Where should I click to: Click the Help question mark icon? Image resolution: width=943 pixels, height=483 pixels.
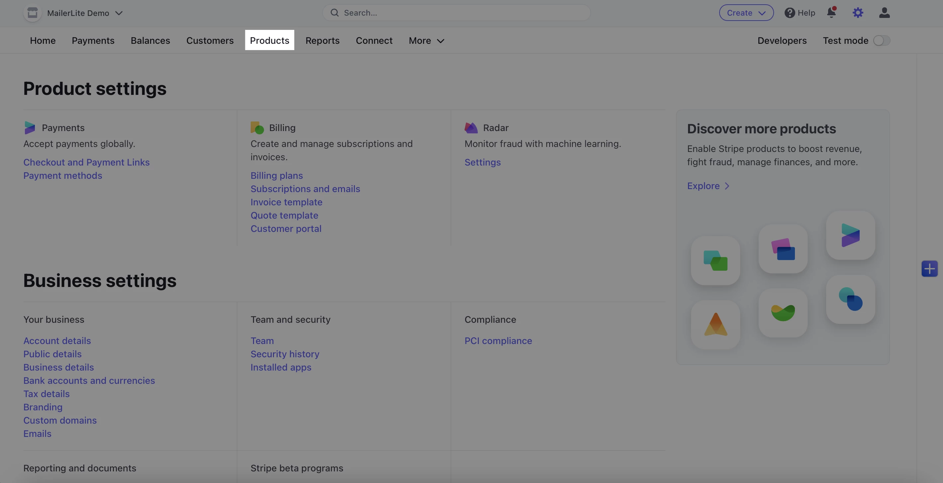click(x=790, y=13)
